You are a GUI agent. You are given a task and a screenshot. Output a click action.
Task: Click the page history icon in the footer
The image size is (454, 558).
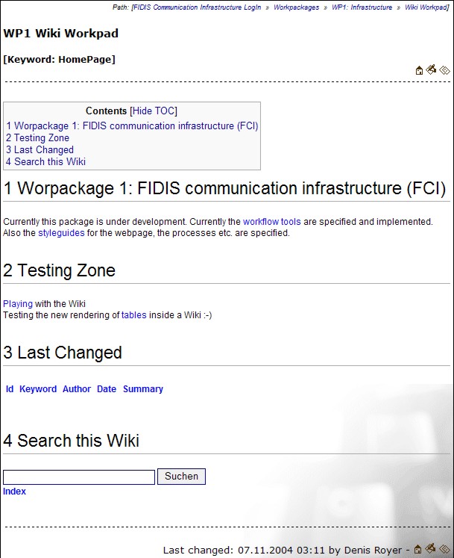pyautogui.click(x=444, y=550)
